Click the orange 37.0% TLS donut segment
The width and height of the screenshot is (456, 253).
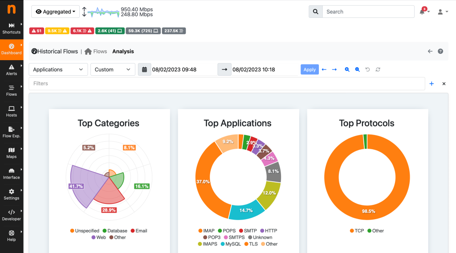pyautogui.click(x=204, y=183)
